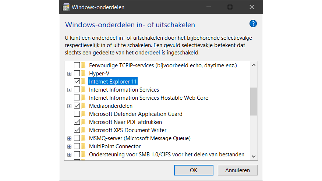Click the blue help question mark icon
Screen dimensions: 322x181
tap(253, 24)
